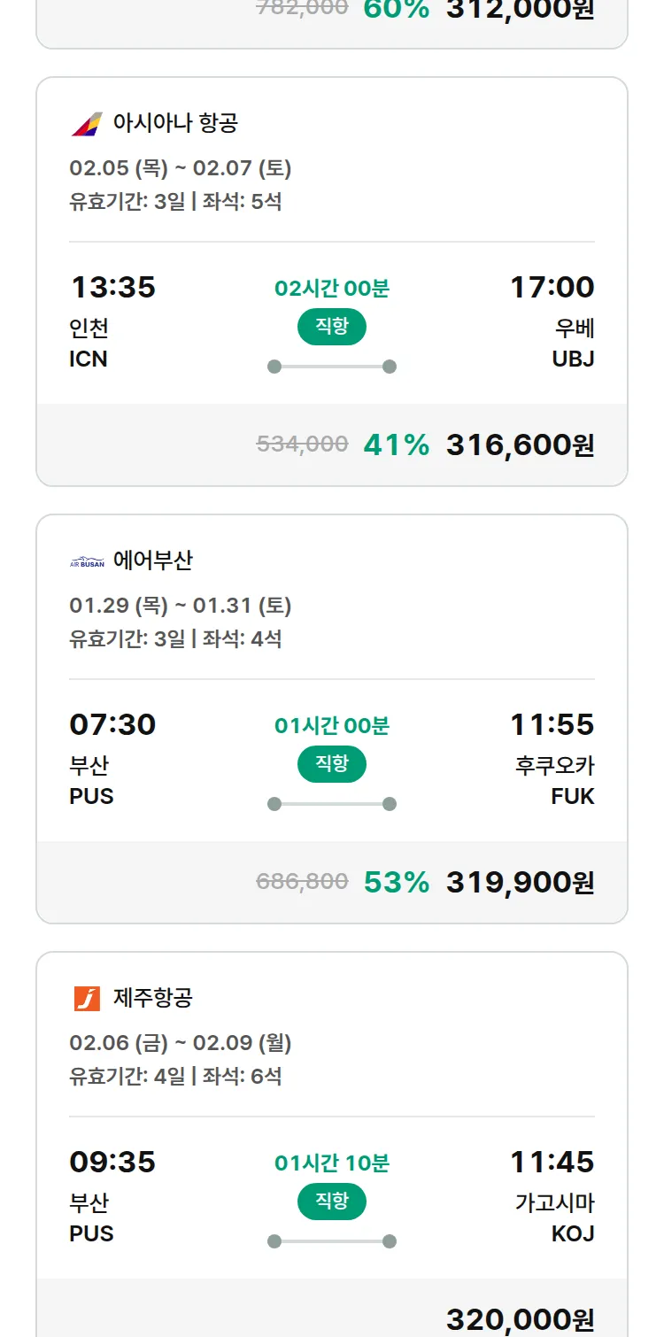This screenshot has height=1337, width=664.
Task: Click the 312,000원 price at top card
Action: point(520,11)
